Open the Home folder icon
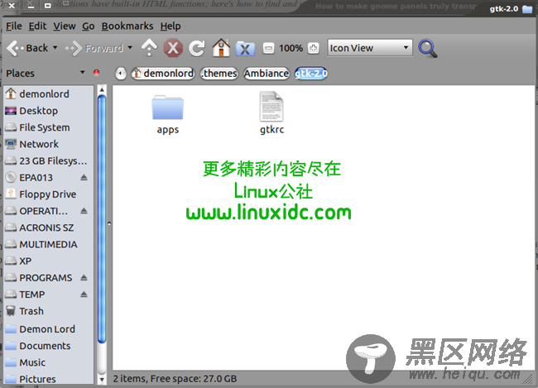 pos(221,48)
